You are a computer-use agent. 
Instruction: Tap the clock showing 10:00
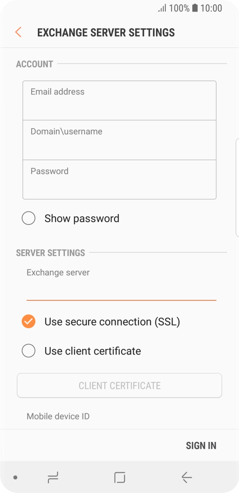click(x=212, y=8)
